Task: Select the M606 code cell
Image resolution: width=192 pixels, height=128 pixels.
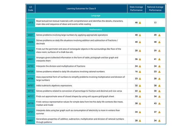Action: click(x=31, y=42)
